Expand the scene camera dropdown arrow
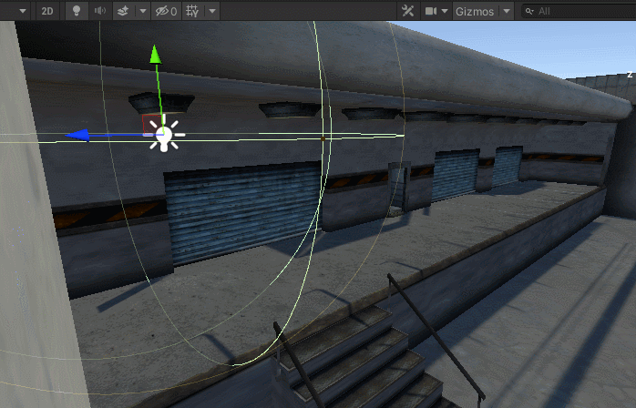Screen dimensions: 636x408 (445, 11)
